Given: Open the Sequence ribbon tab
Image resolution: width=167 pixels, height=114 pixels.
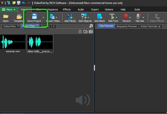Looking at the screenshot, I should 53,9.
